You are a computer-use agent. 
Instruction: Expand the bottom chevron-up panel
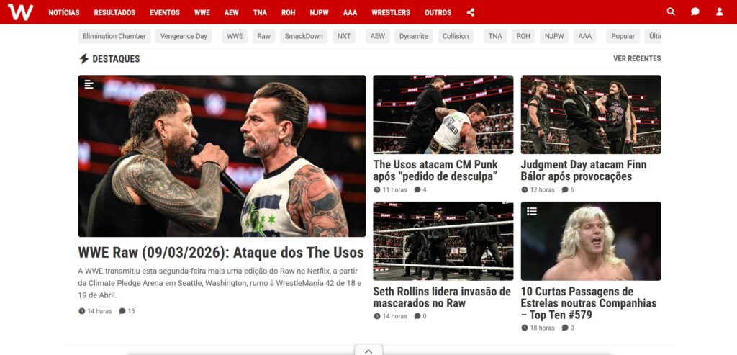368,350
